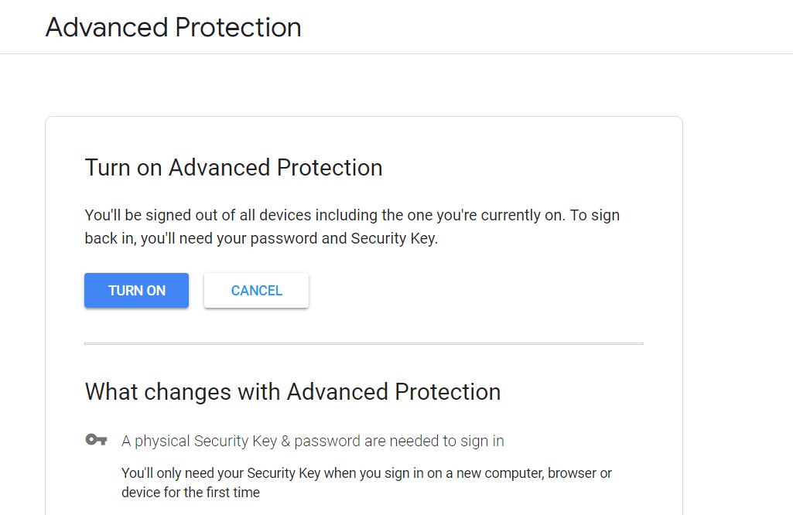Click the "Advanced Protection" page title

tap(173, 27)
